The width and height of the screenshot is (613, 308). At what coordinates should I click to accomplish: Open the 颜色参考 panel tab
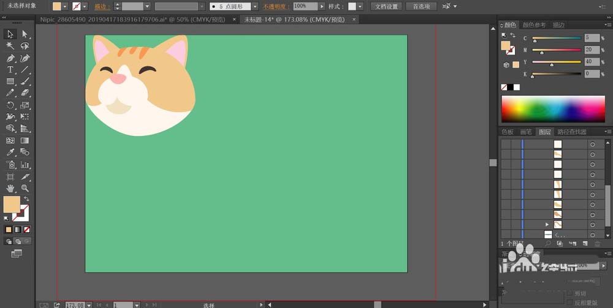pyautogui.click(x=534, y=25)
